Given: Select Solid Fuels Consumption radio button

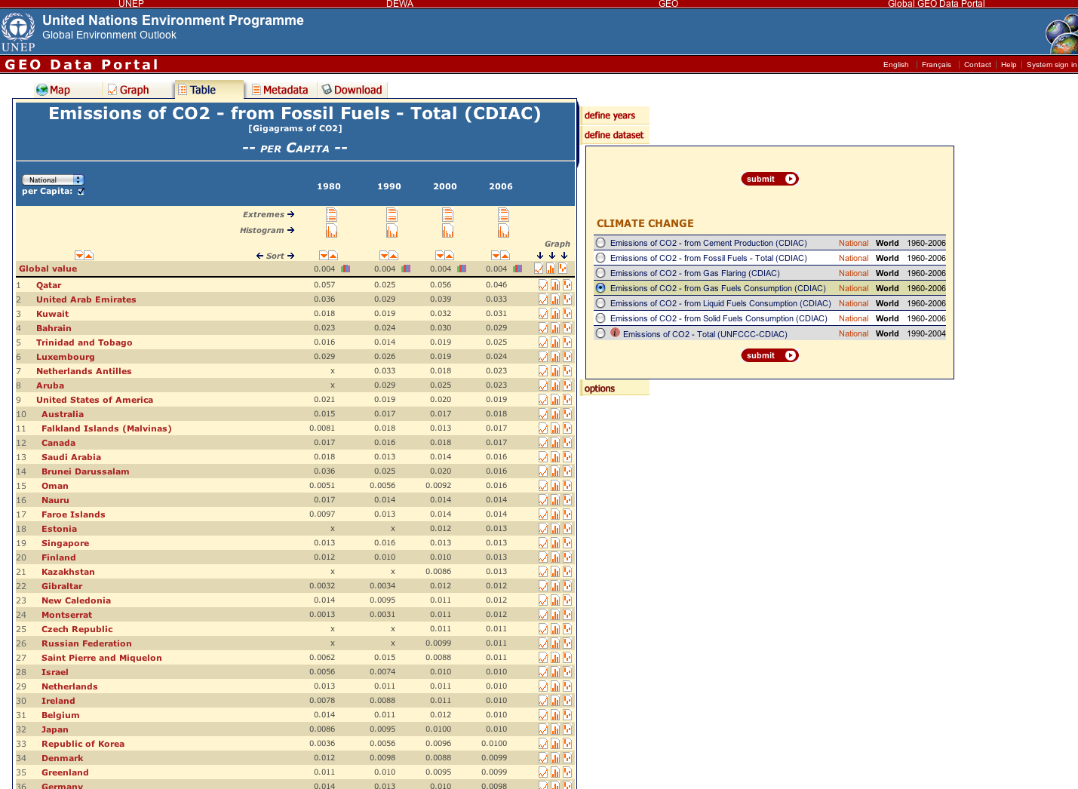Looking at the screenshot, I should pyautogui.click(x=600, y=318).
